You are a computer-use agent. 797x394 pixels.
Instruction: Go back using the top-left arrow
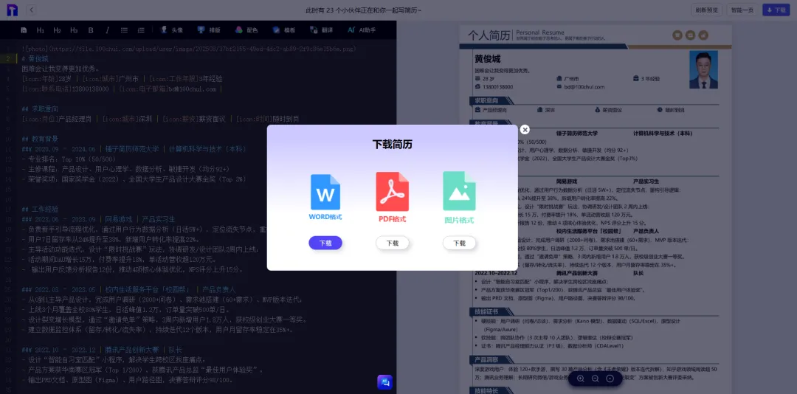32,10
